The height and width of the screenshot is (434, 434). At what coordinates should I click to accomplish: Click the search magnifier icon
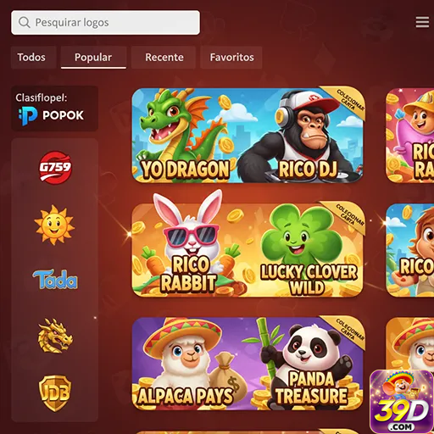[x=24, y=22]
